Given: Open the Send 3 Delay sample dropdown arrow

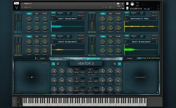Looking at the screenshot, I should click(x=157, y=19).
